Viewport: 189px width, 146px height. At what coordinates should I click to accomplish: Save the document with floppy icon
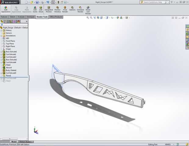tap(37, 2)
